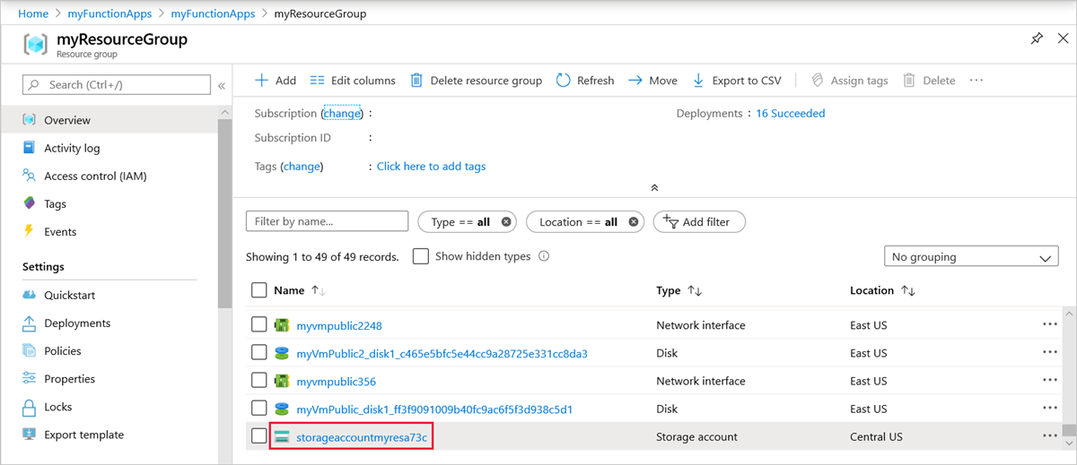This screenshot has width=1077, height=465.
Task: Open Export to CSV download icon
Action: [x=698, y=81]
